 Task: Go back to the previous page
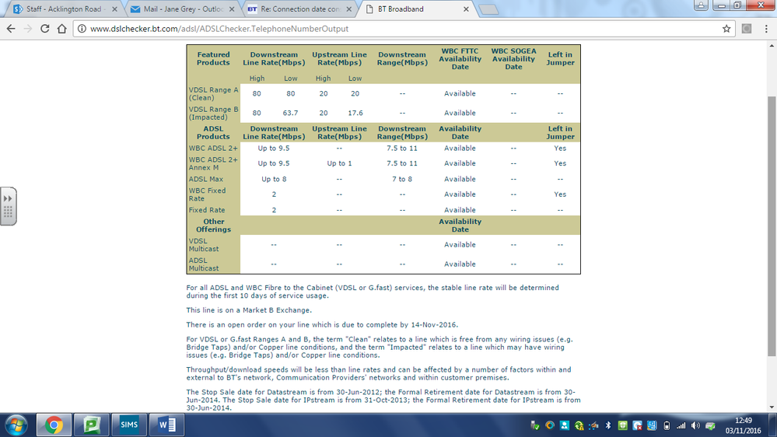(11, 29)
